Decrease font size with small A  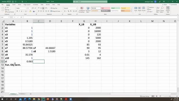pos(35,8)
